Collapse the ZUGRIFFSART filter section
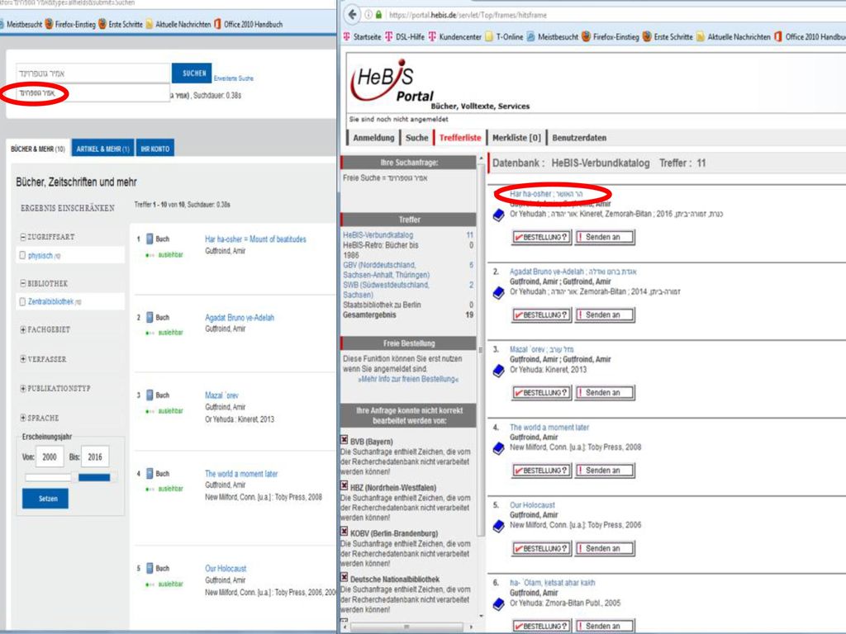The height and width of the screenshot is (634, 846). click(x=23, y=237)
